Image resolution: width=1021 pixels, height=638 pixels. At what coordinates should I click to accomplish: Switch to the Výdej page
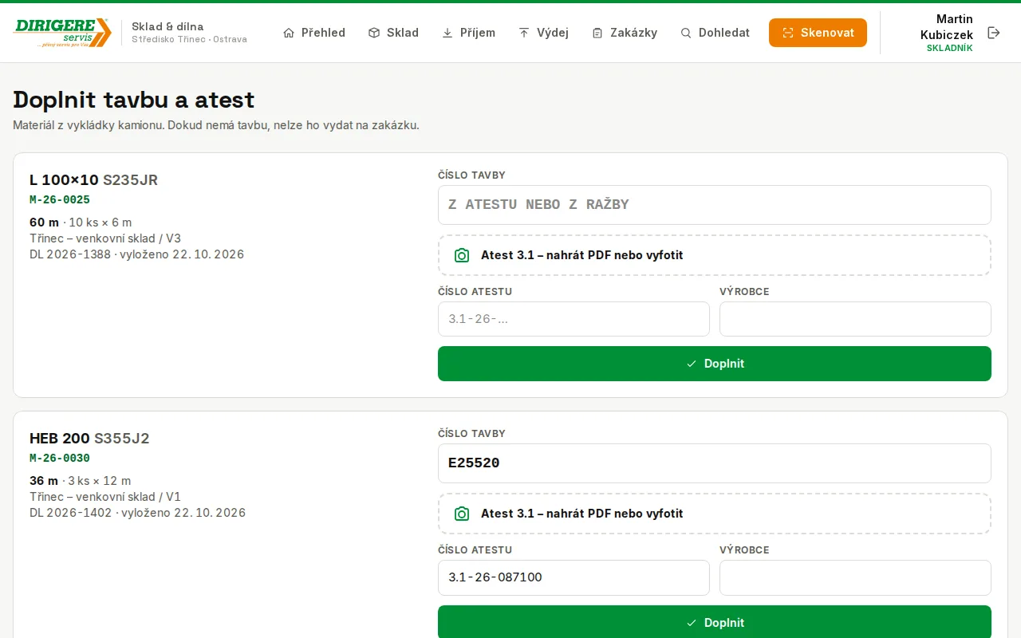point(544,33)
